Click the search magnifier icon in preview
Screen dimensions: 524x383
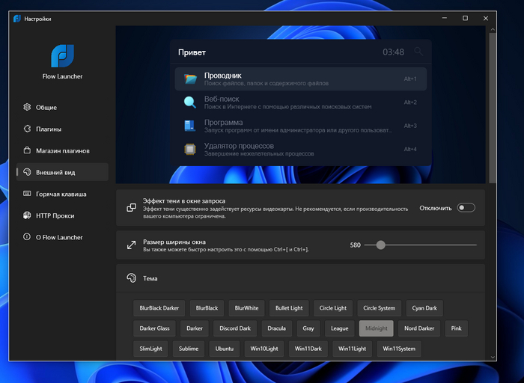click(x=418, y=52)
